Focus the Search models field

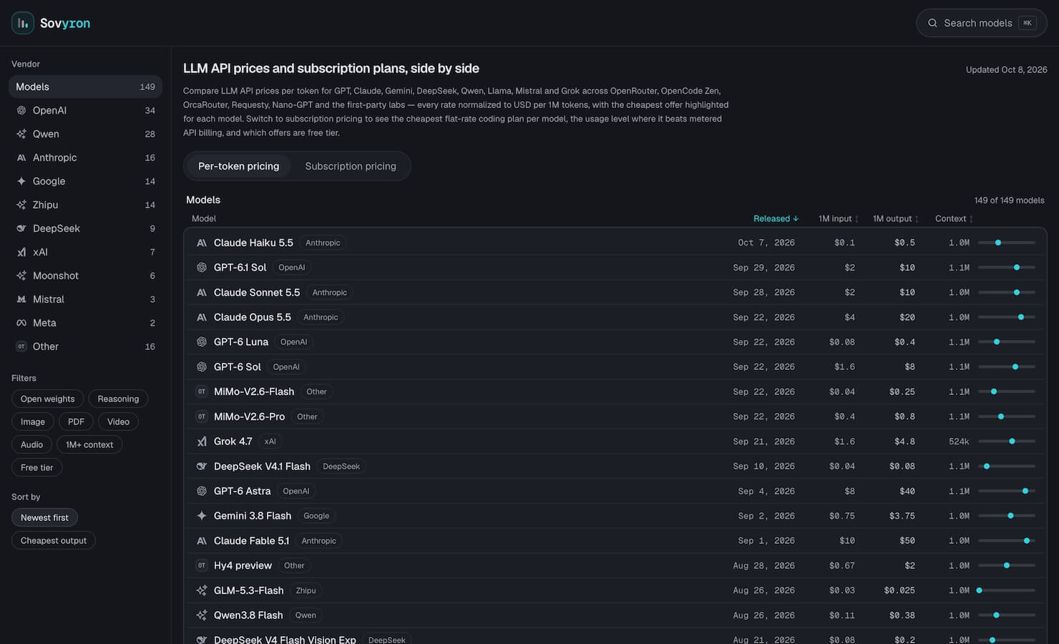[x=981, y=23]
